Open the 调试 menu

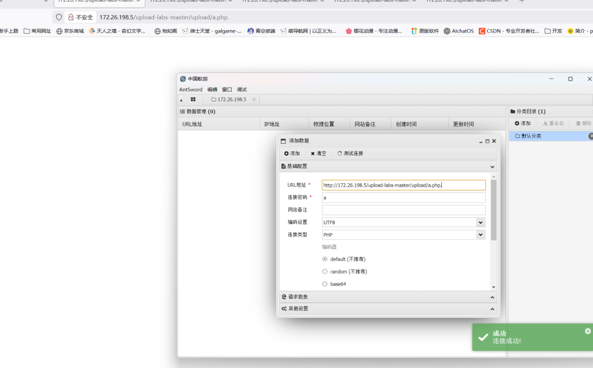click(x=241, y=89)
